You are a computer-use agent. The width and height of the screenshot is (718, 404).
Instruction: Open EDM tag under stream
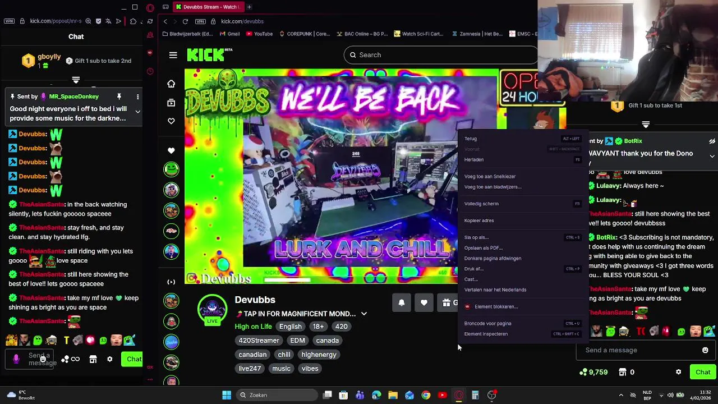(297, 341)
